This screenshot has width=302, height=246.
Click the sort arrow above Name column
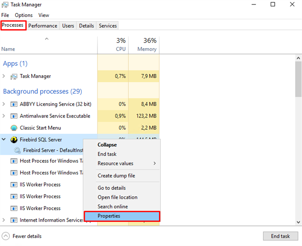[x=46, y=39]
